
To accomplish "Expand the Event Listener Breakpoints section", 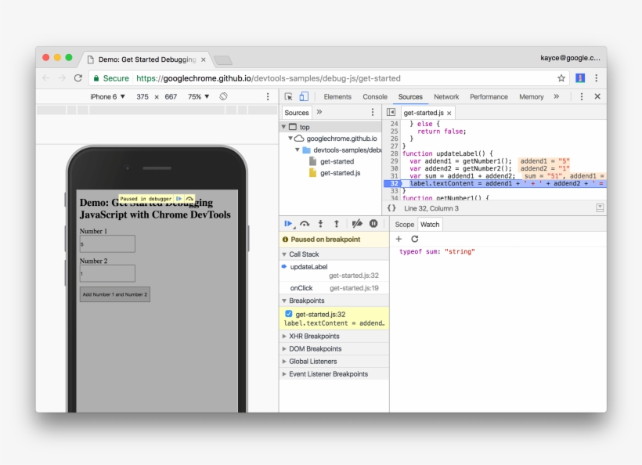I will (328, 374).
